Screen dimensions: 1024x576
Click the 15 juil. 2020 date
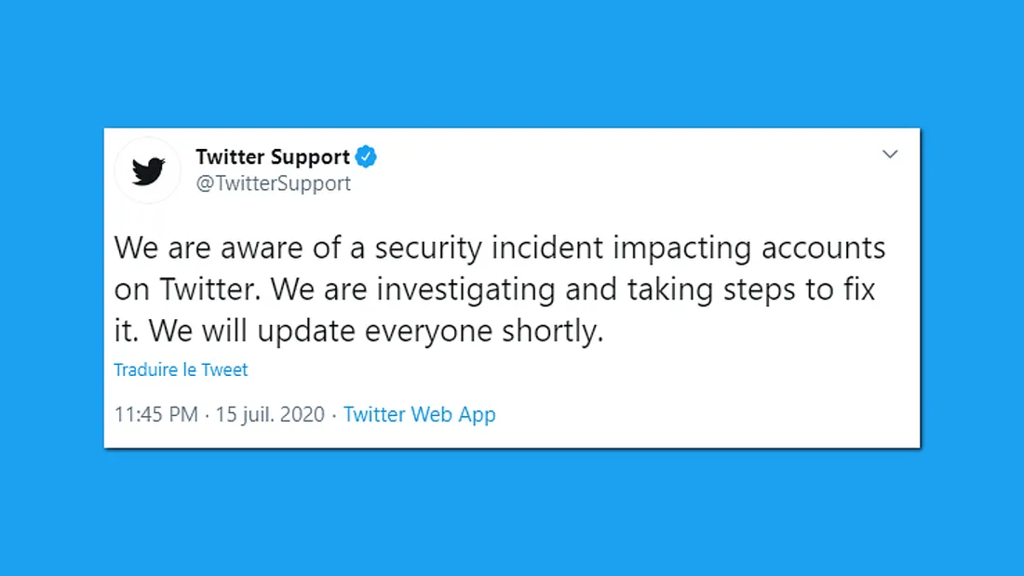click(x=270, y=414)
